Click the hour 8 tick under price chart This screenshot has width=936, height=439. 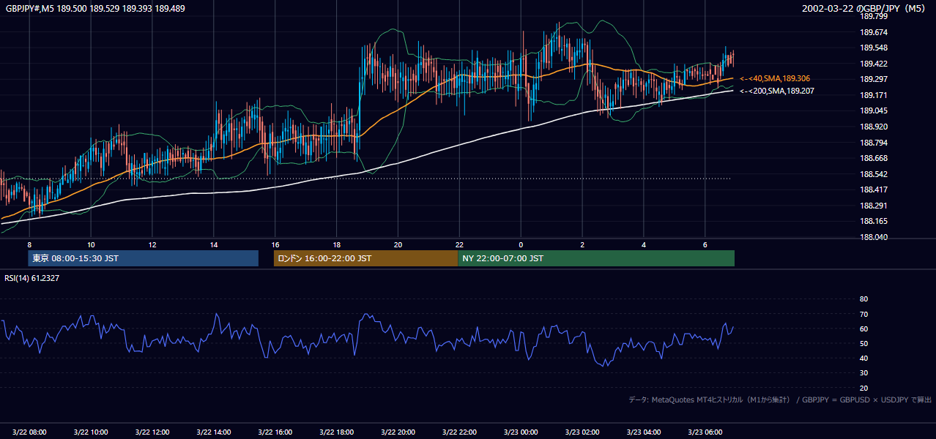pos(29,244)
